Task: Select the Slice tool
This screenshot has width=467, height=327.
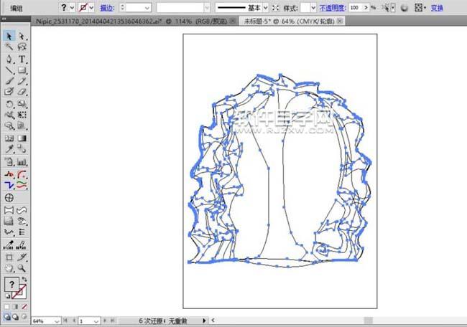Action: click(x=22, y=257)
